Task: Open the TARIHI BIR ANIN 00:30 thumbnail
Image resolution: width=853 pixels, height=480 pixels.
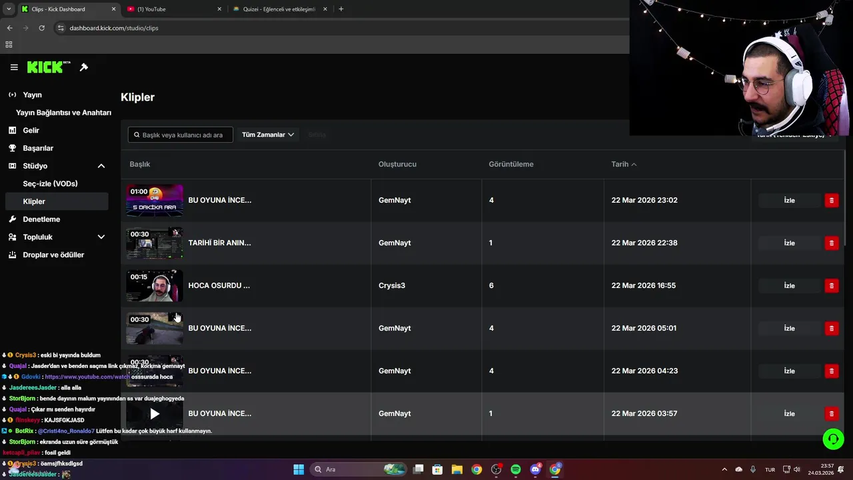Action: click(x=155, y=243)
